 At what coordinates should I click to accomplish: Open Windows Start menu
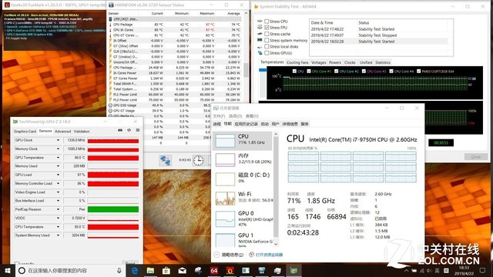[x=8, y=270]
